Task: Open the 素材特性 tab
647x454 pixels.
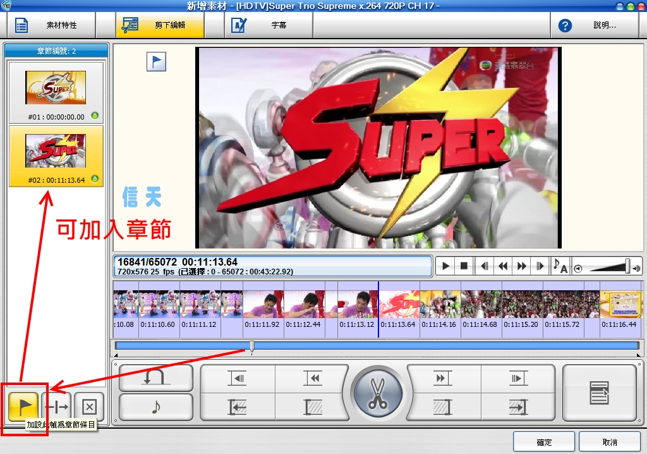Action: (51, 26)
